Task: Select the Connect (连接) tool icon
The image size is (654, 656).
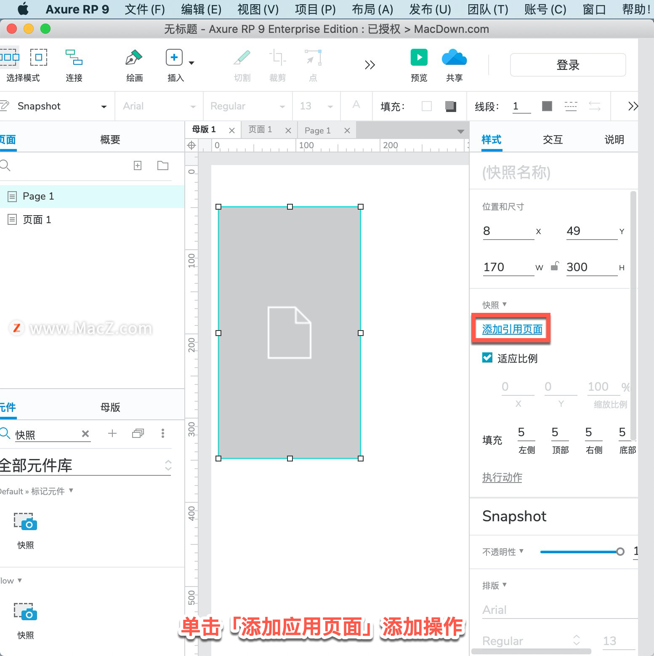Action: [x=74, y=57]
